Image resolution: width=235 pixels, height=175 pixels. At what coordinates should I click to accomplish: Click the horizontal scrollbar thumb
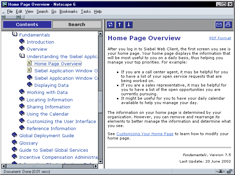point(34,166)
